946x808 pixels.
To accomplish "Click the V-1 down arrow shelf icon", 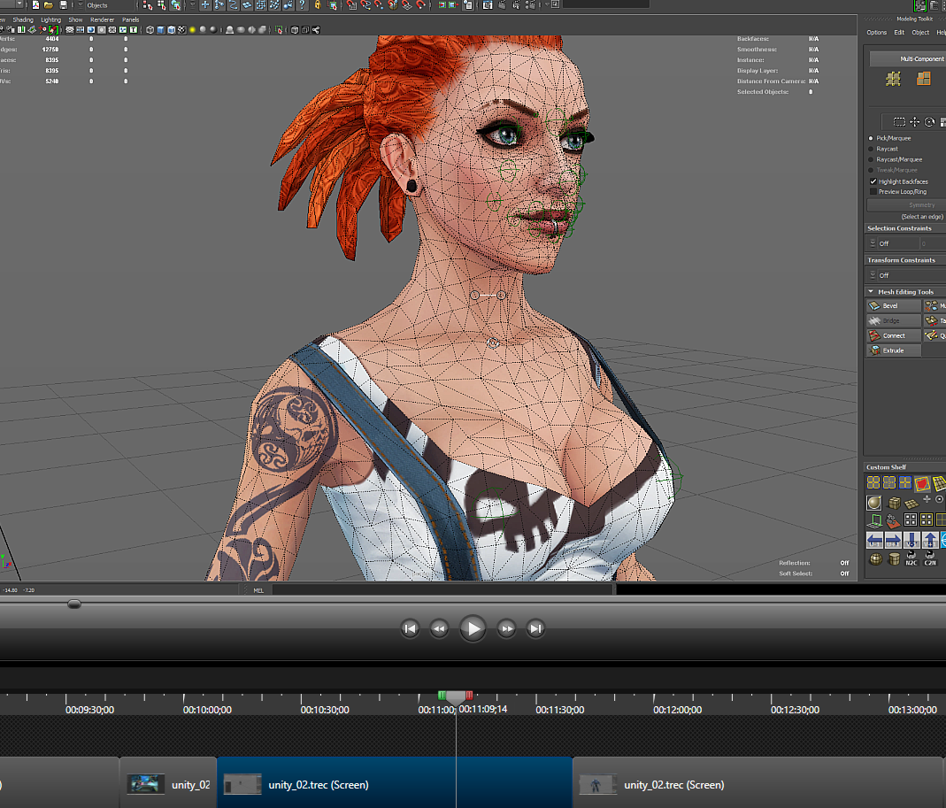I will point(911,540).
